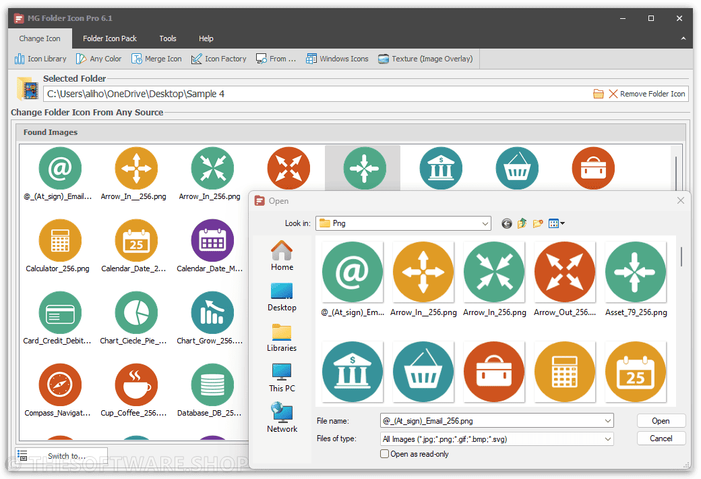Tick the 'Open as read-only' checkbox

pyautogui.click(x=384, y=454)
